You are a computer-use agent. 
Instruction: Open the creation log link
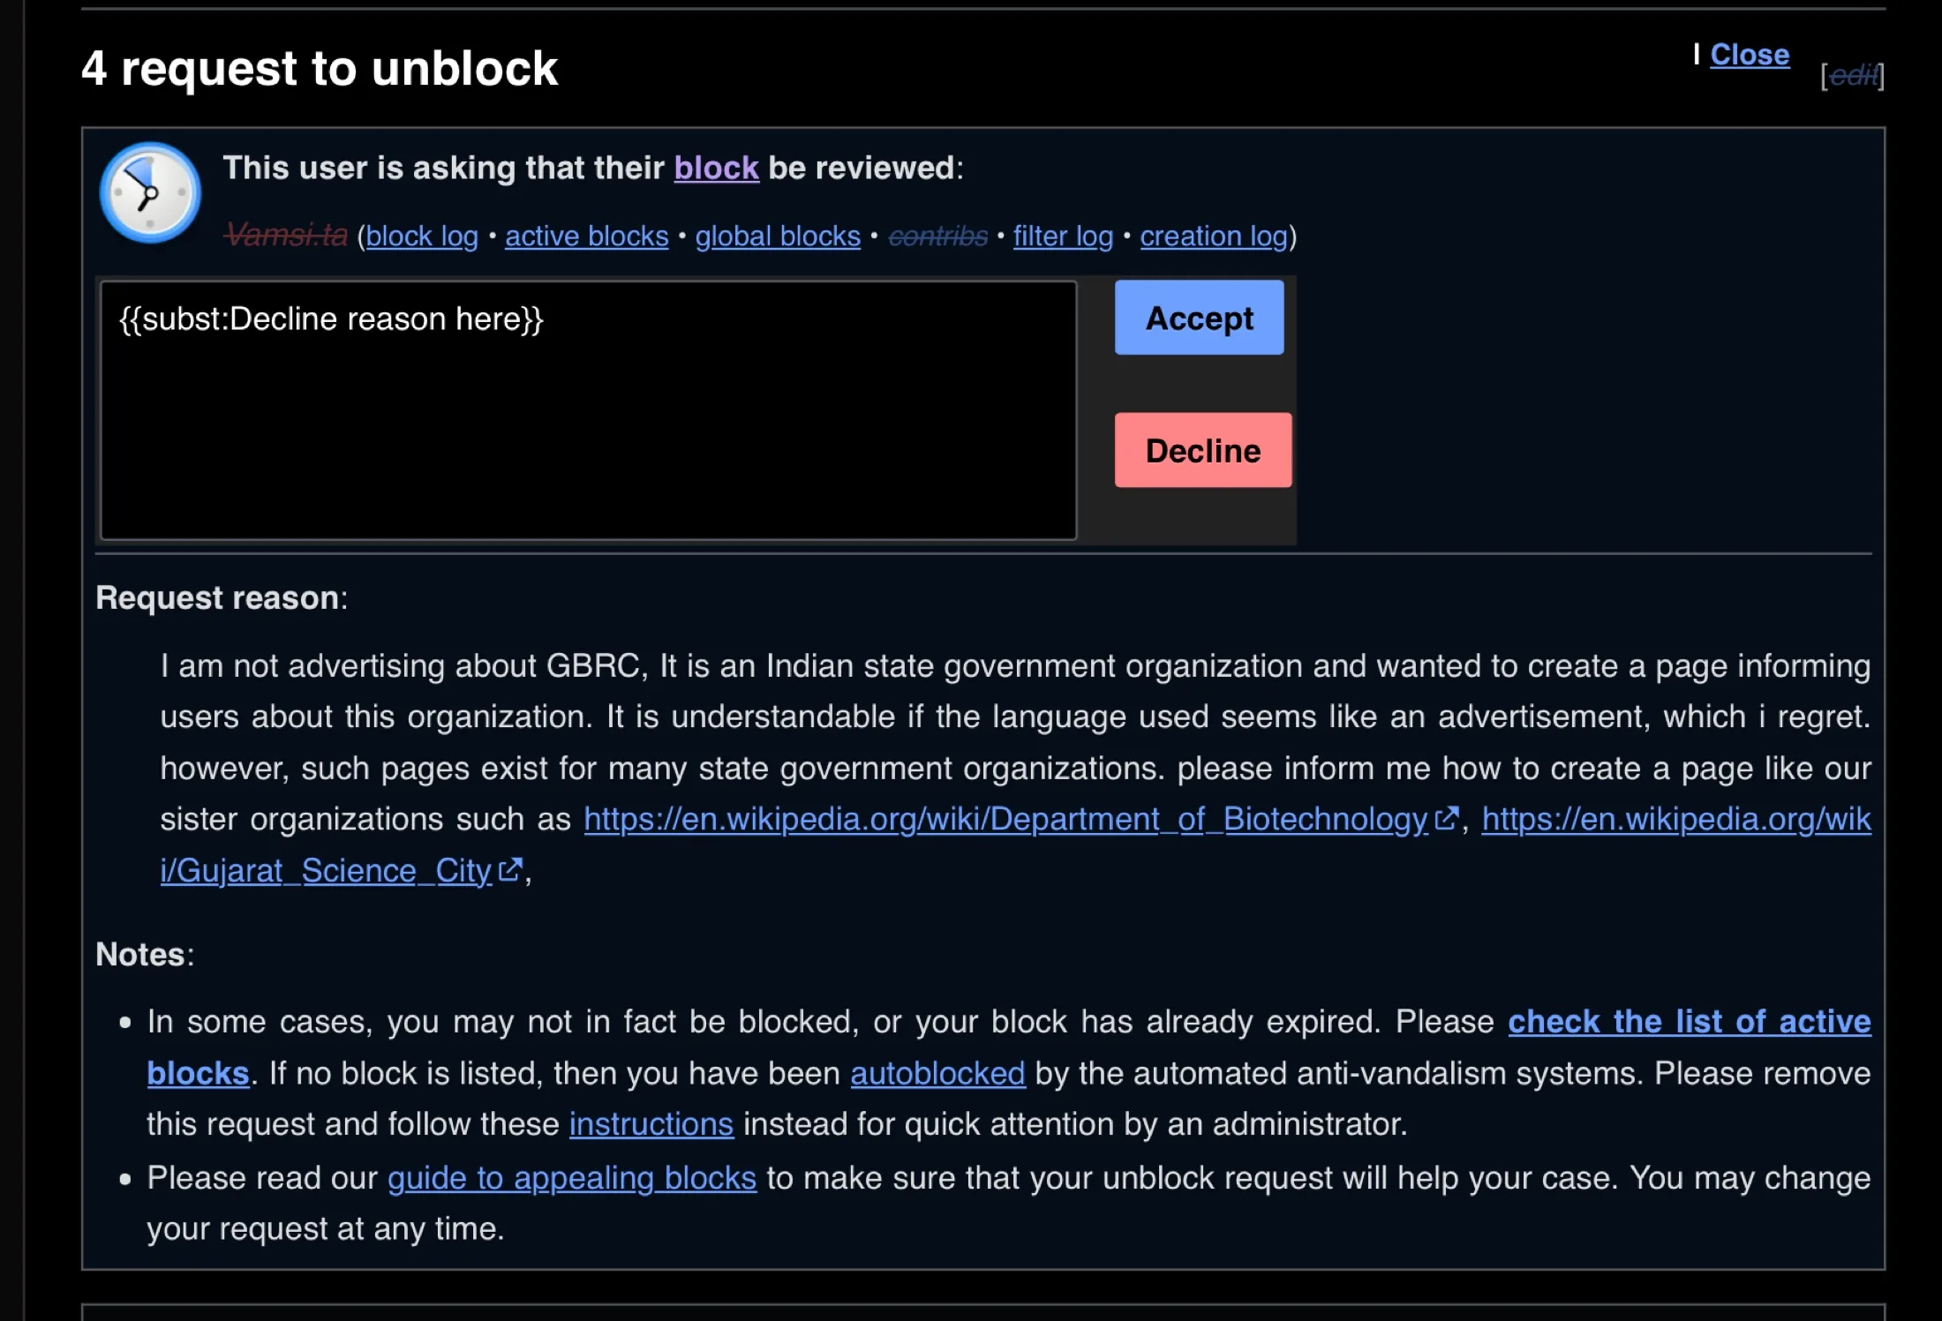[x=1213, y=236]
